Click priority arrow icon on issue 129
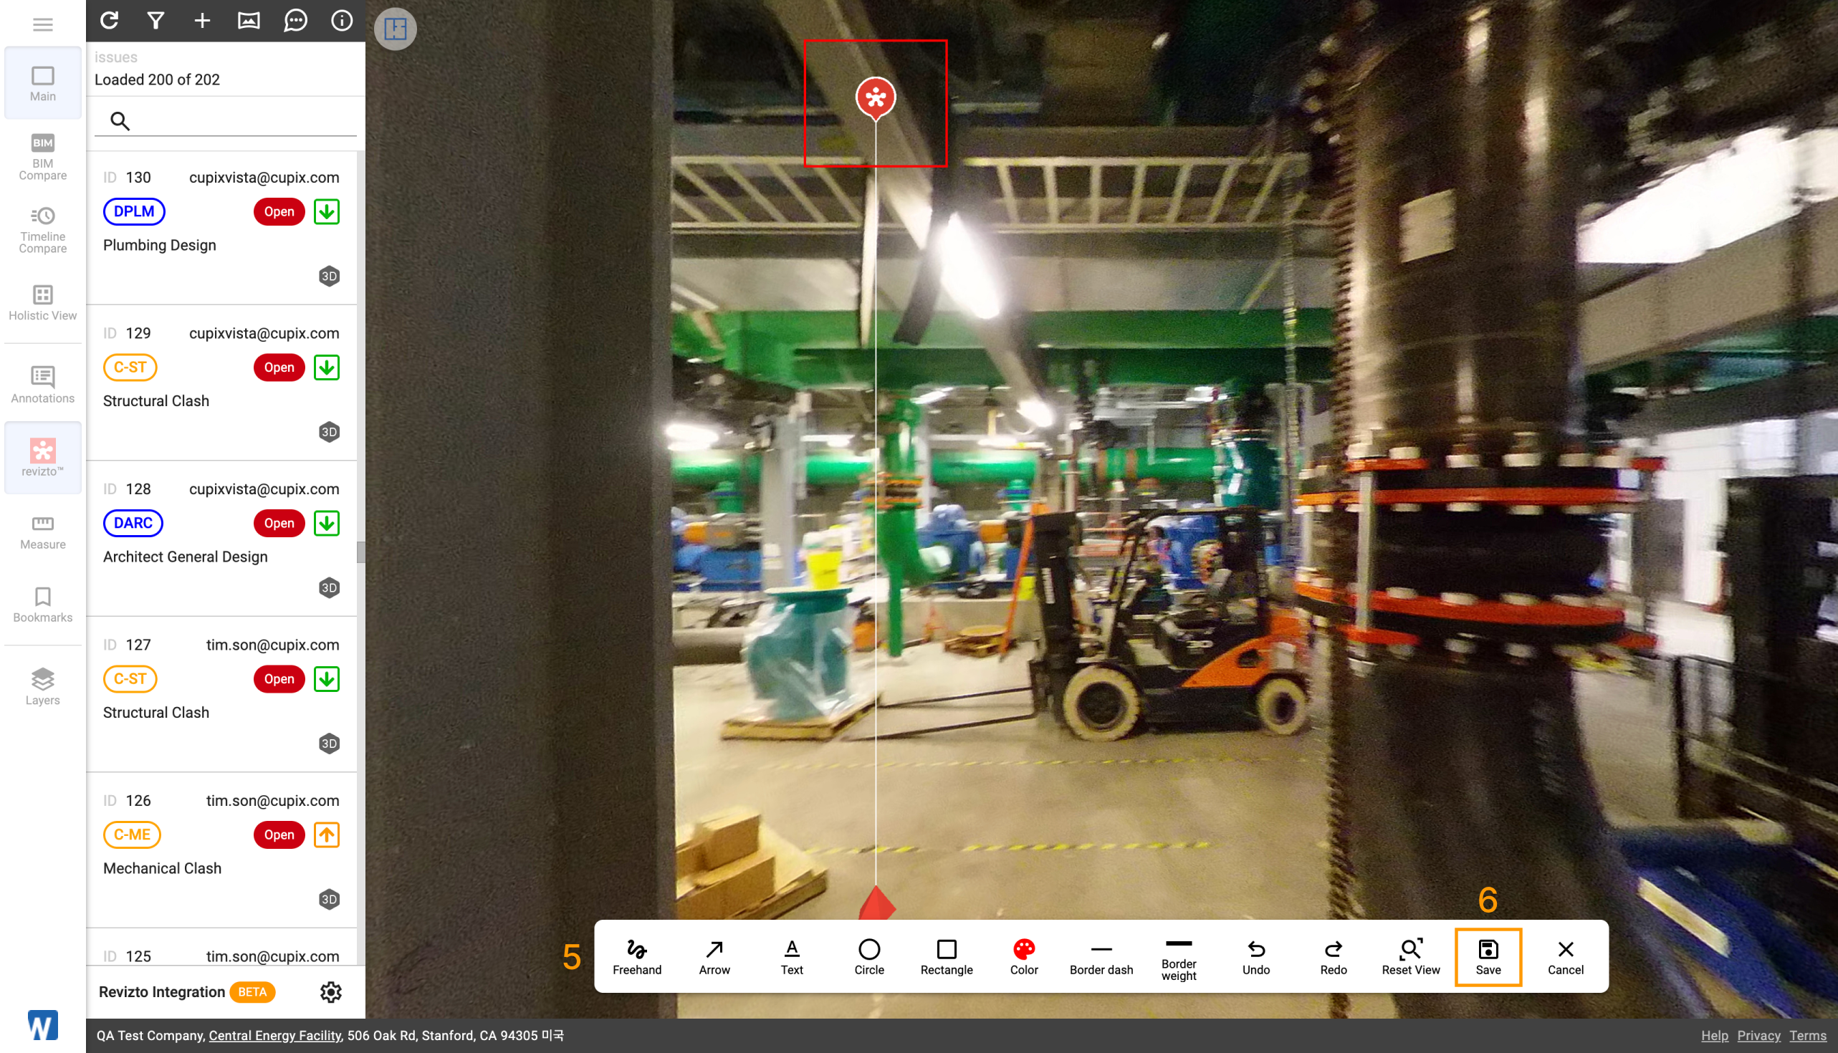Screen dimensions: 1838x1053 [327, 367]
